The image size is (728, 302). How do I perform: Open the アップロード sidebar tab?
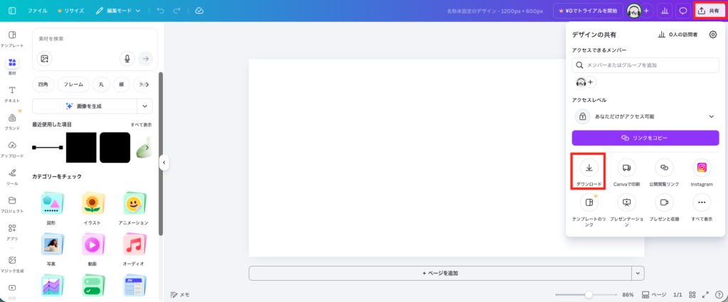click(x=12, y=149)
